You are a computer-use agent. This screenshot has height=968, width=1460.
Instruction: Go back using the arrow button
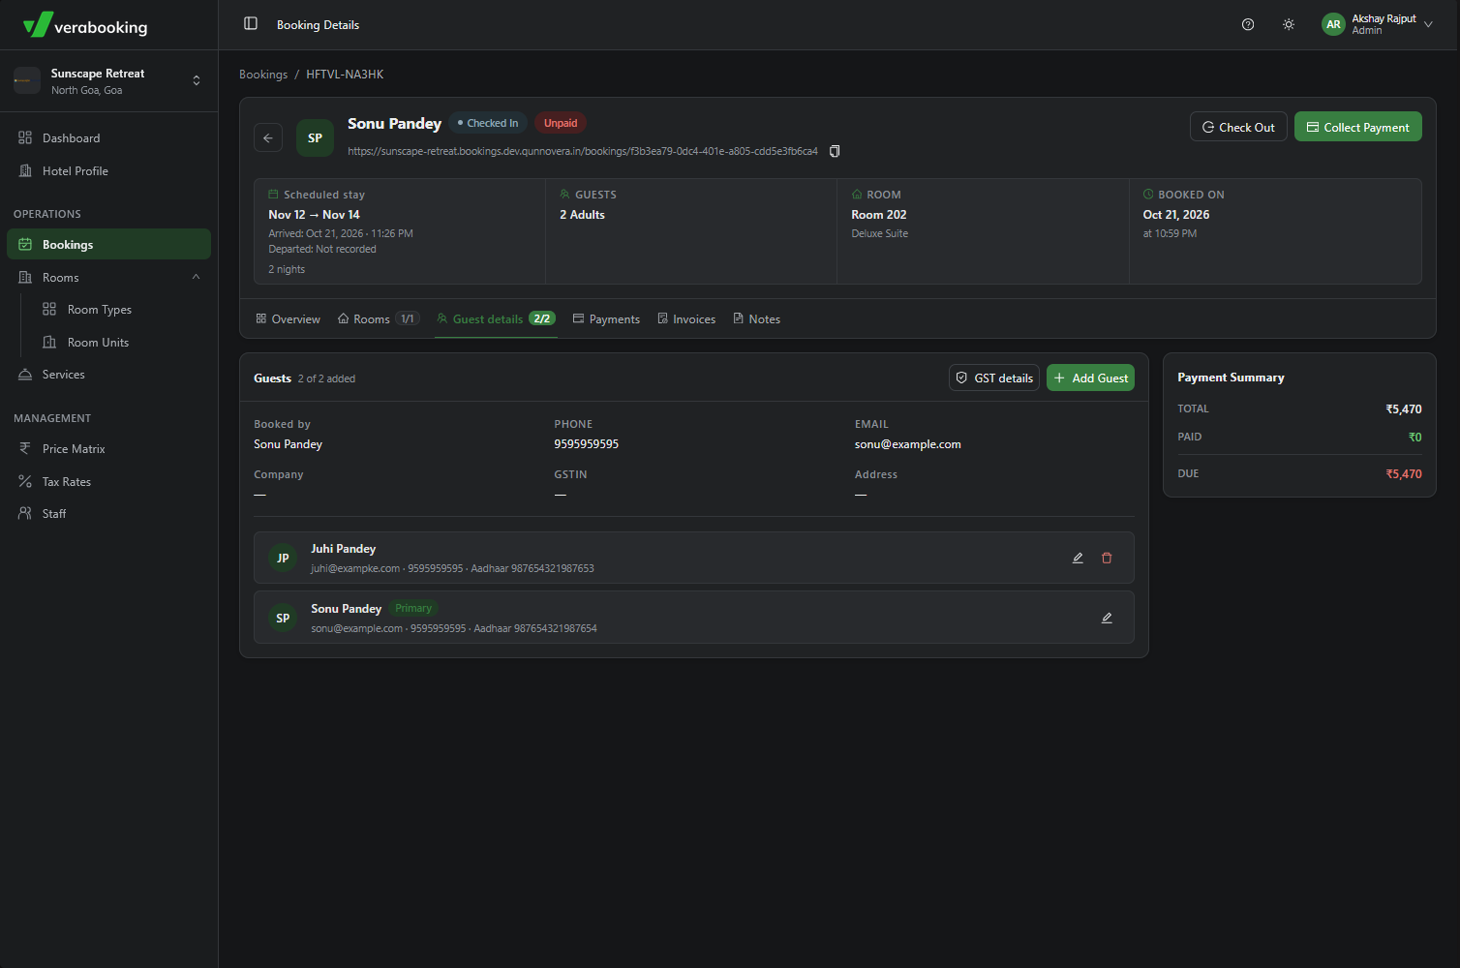tap(268, 138)
